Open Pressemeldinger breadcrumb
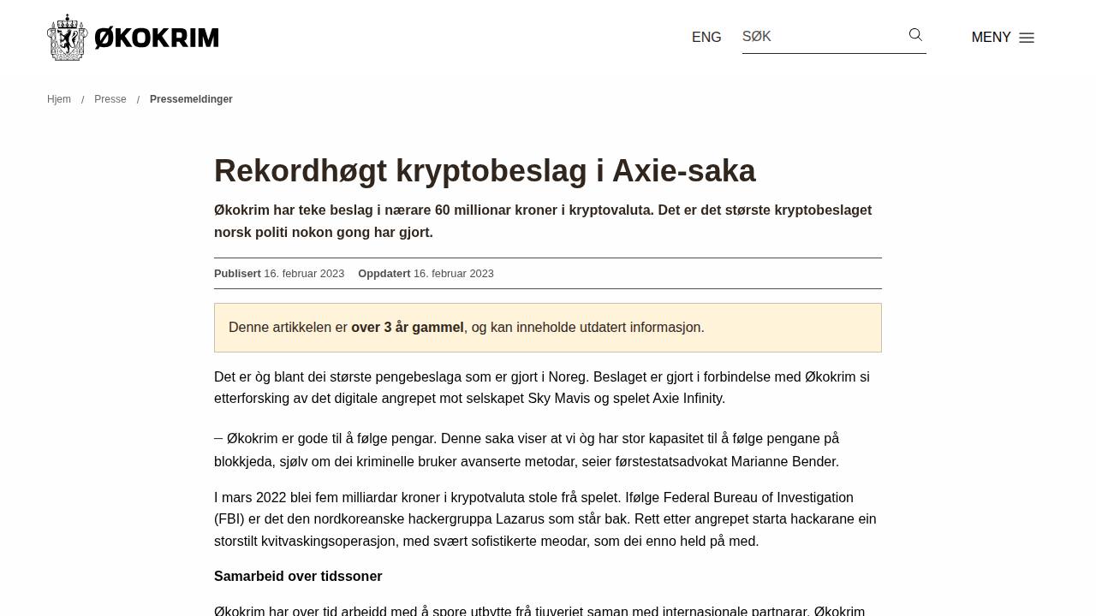Viewport: 1096px width, 616px height. click(x=191, y=99)
